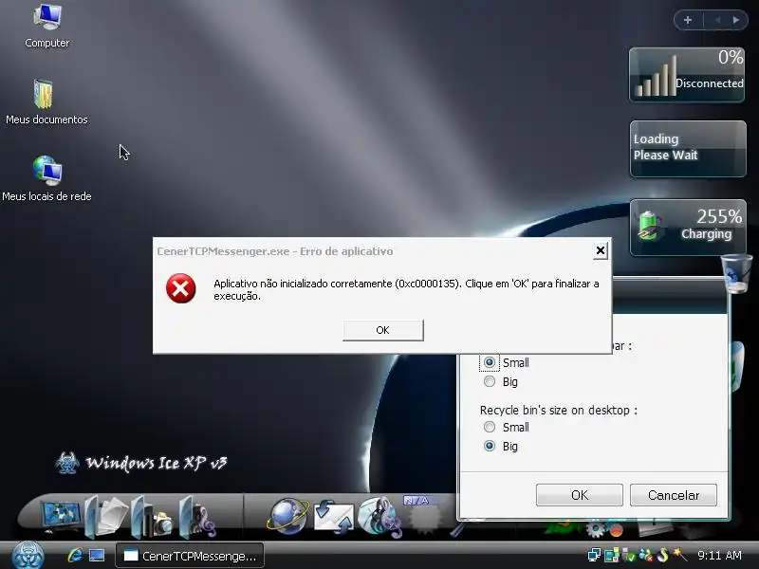
Task: Switch to the CenerTCPMessenger taskbar button
Action: (190, 556)
